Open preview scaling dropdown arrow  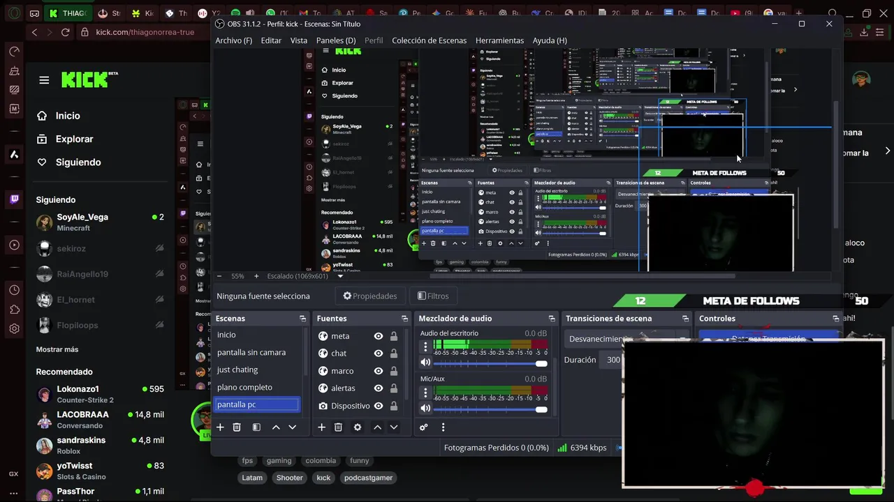tap(340, 276)
